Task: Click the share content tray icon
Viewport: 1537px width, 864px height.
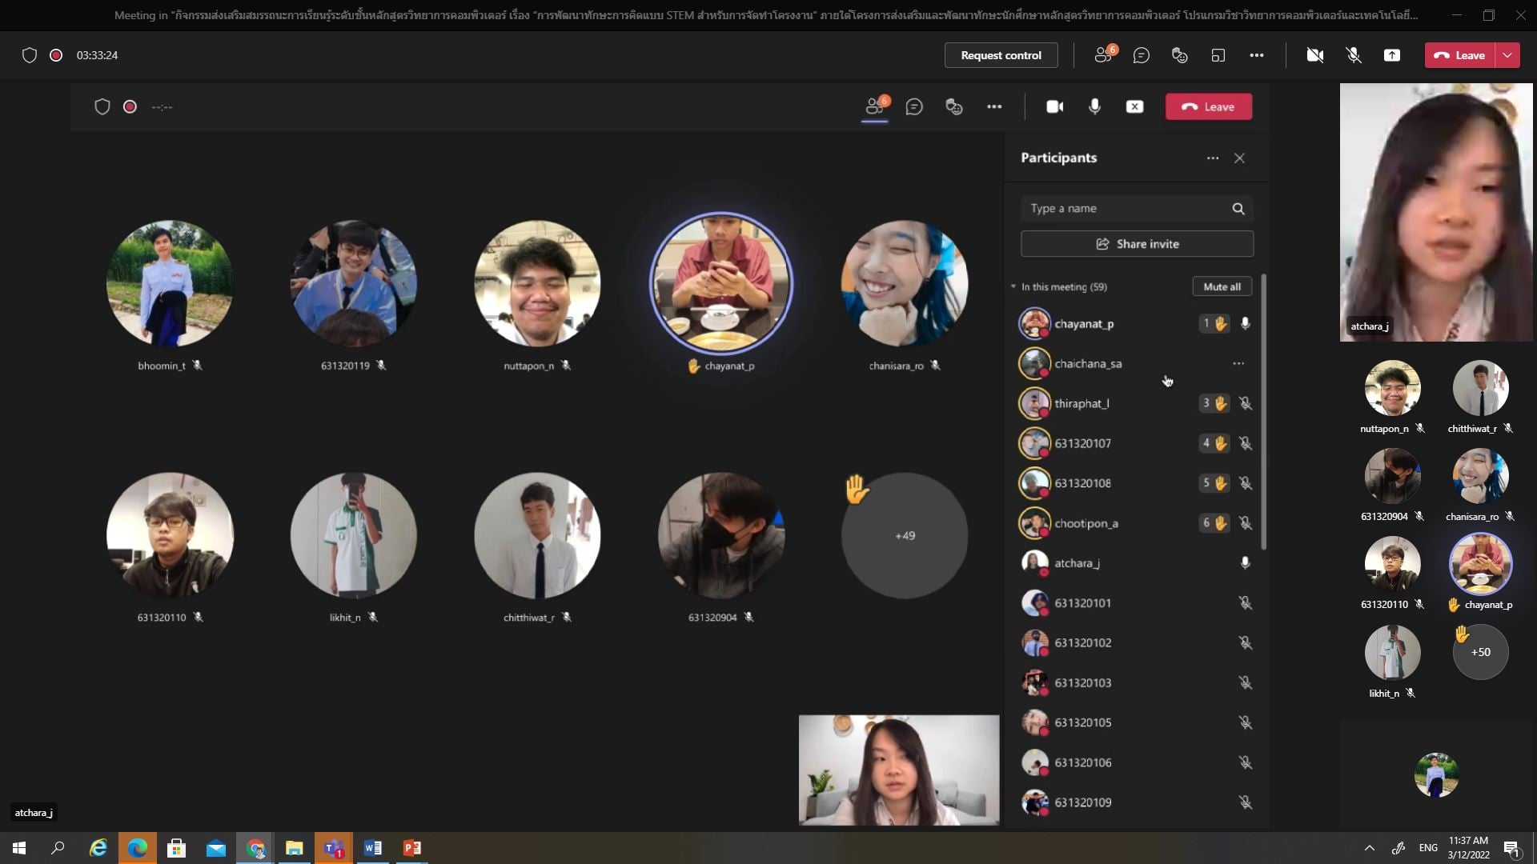Action: pyautogui.click(x=1392, y=55)
